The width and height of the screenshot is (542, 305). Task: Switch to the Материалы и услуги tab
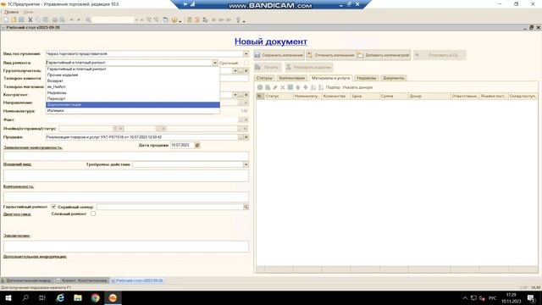click(x=331, y=78)
